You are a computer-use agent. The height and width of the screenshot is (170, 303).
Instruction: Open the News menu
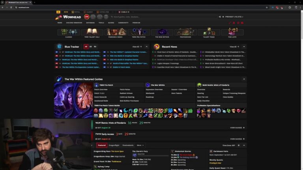click(x=60, y=23)
